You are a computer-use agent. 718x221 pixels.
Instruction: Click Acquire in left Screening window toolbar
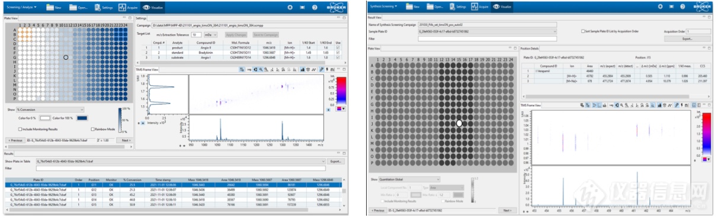click(x=127, y=8)
